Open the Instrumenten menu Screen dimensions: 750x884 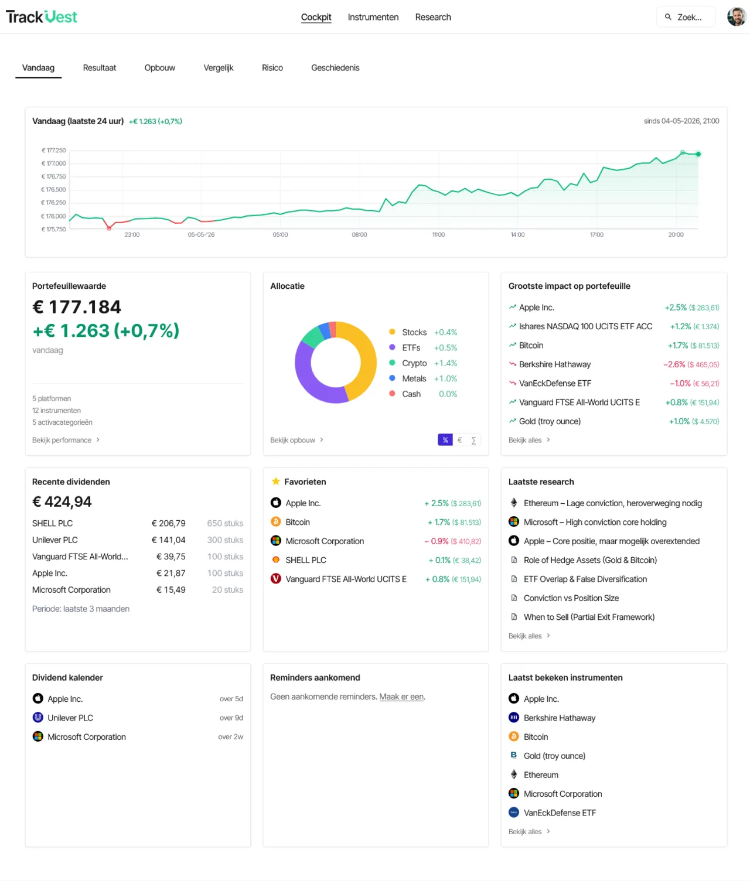pyautogui.click(x=373, y=17)
